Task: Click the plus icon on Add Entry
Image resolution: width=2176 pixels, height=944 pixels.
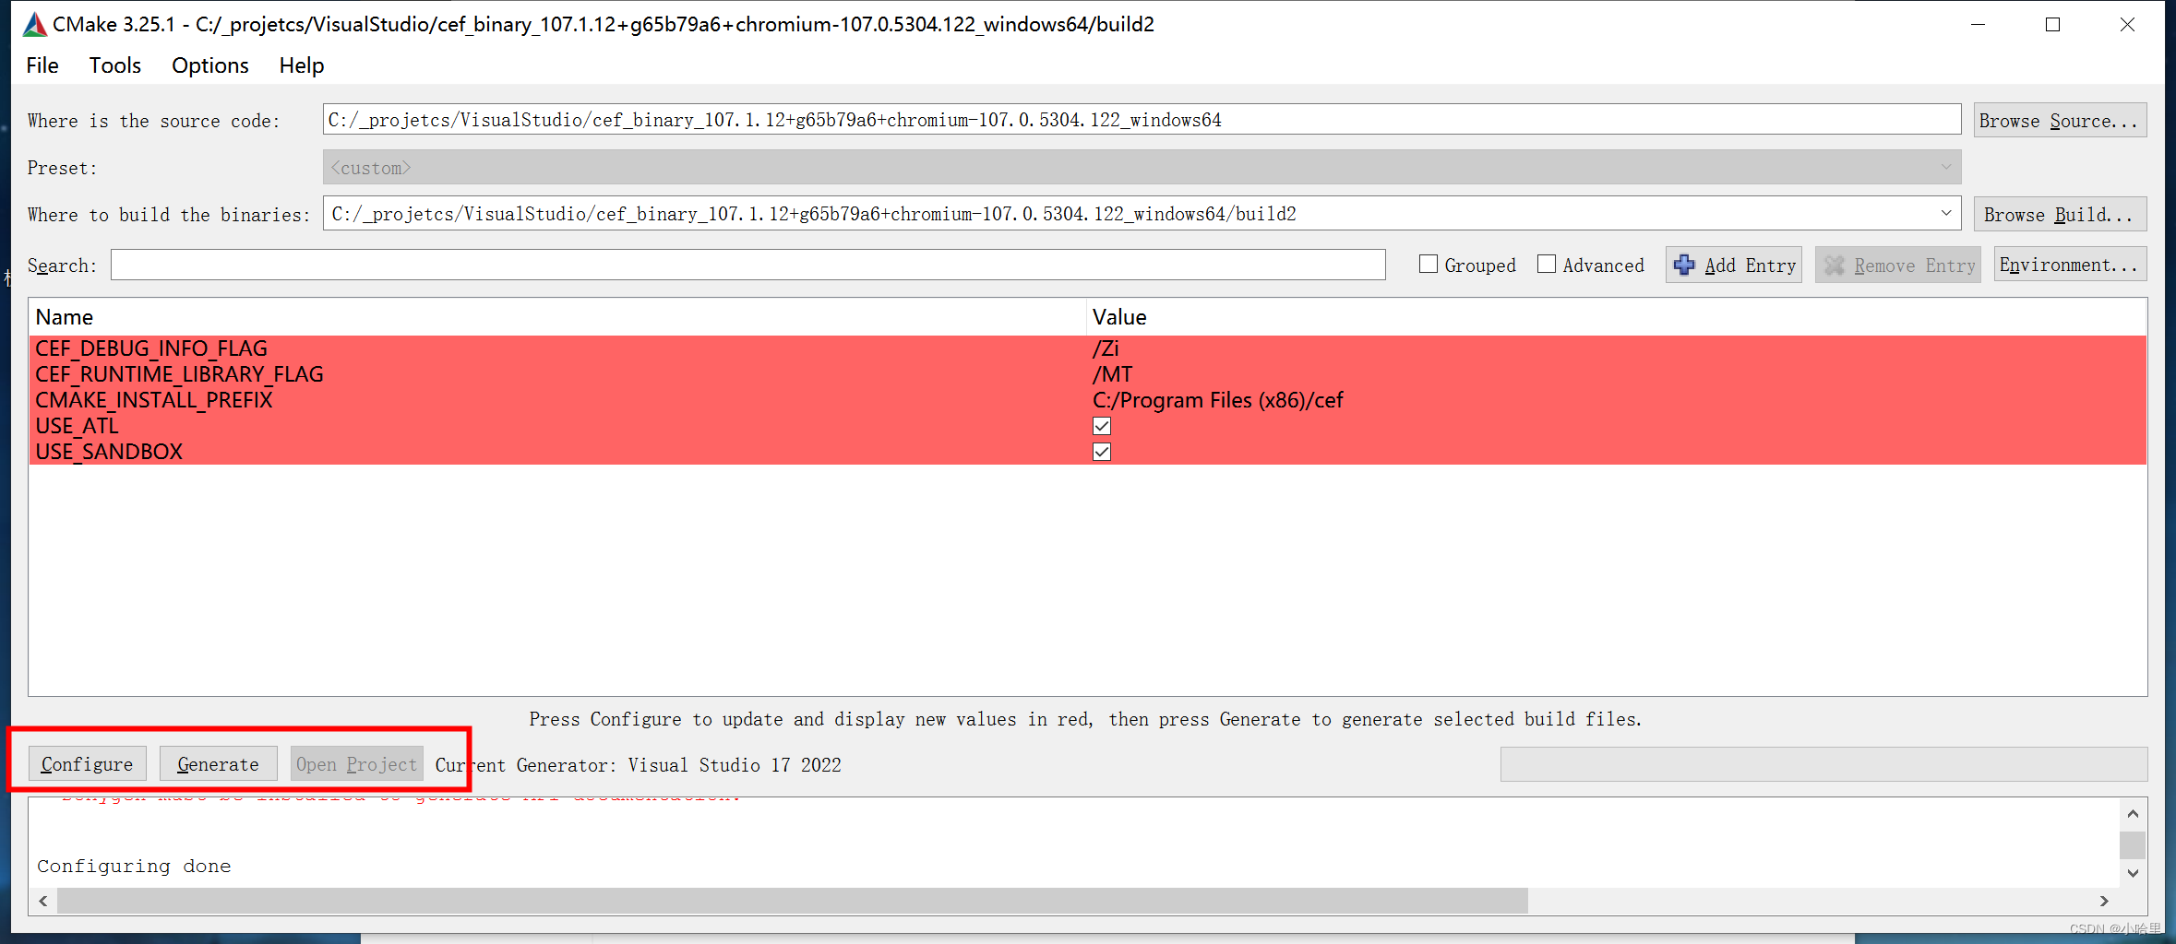Action: [1684, 265]
